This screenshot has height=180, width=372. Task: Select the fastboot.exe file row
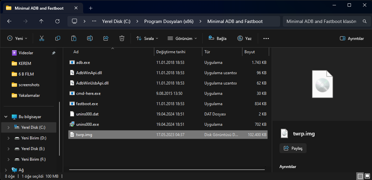click(x=168, y=103)
